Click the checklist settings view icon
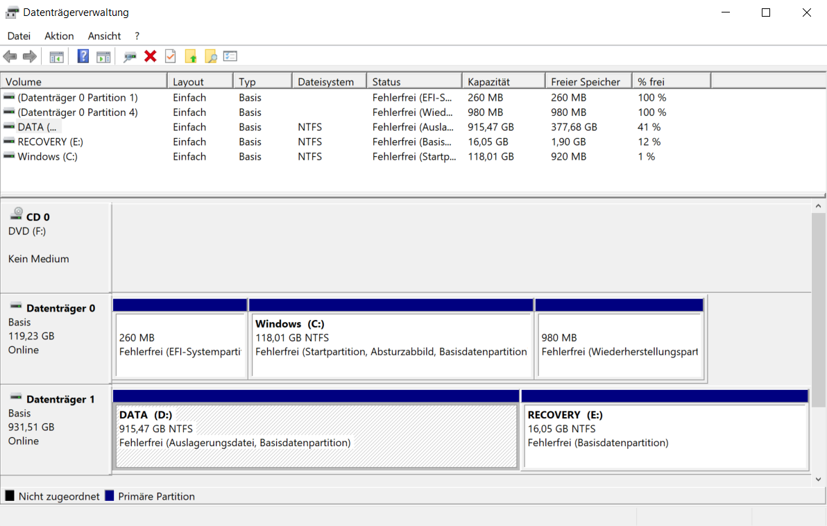The width and height of the screenshot is (827, 526). 230,56
